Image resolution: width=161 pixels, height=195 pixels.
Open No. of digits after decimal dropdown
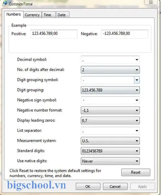click(x=110, y=70)
